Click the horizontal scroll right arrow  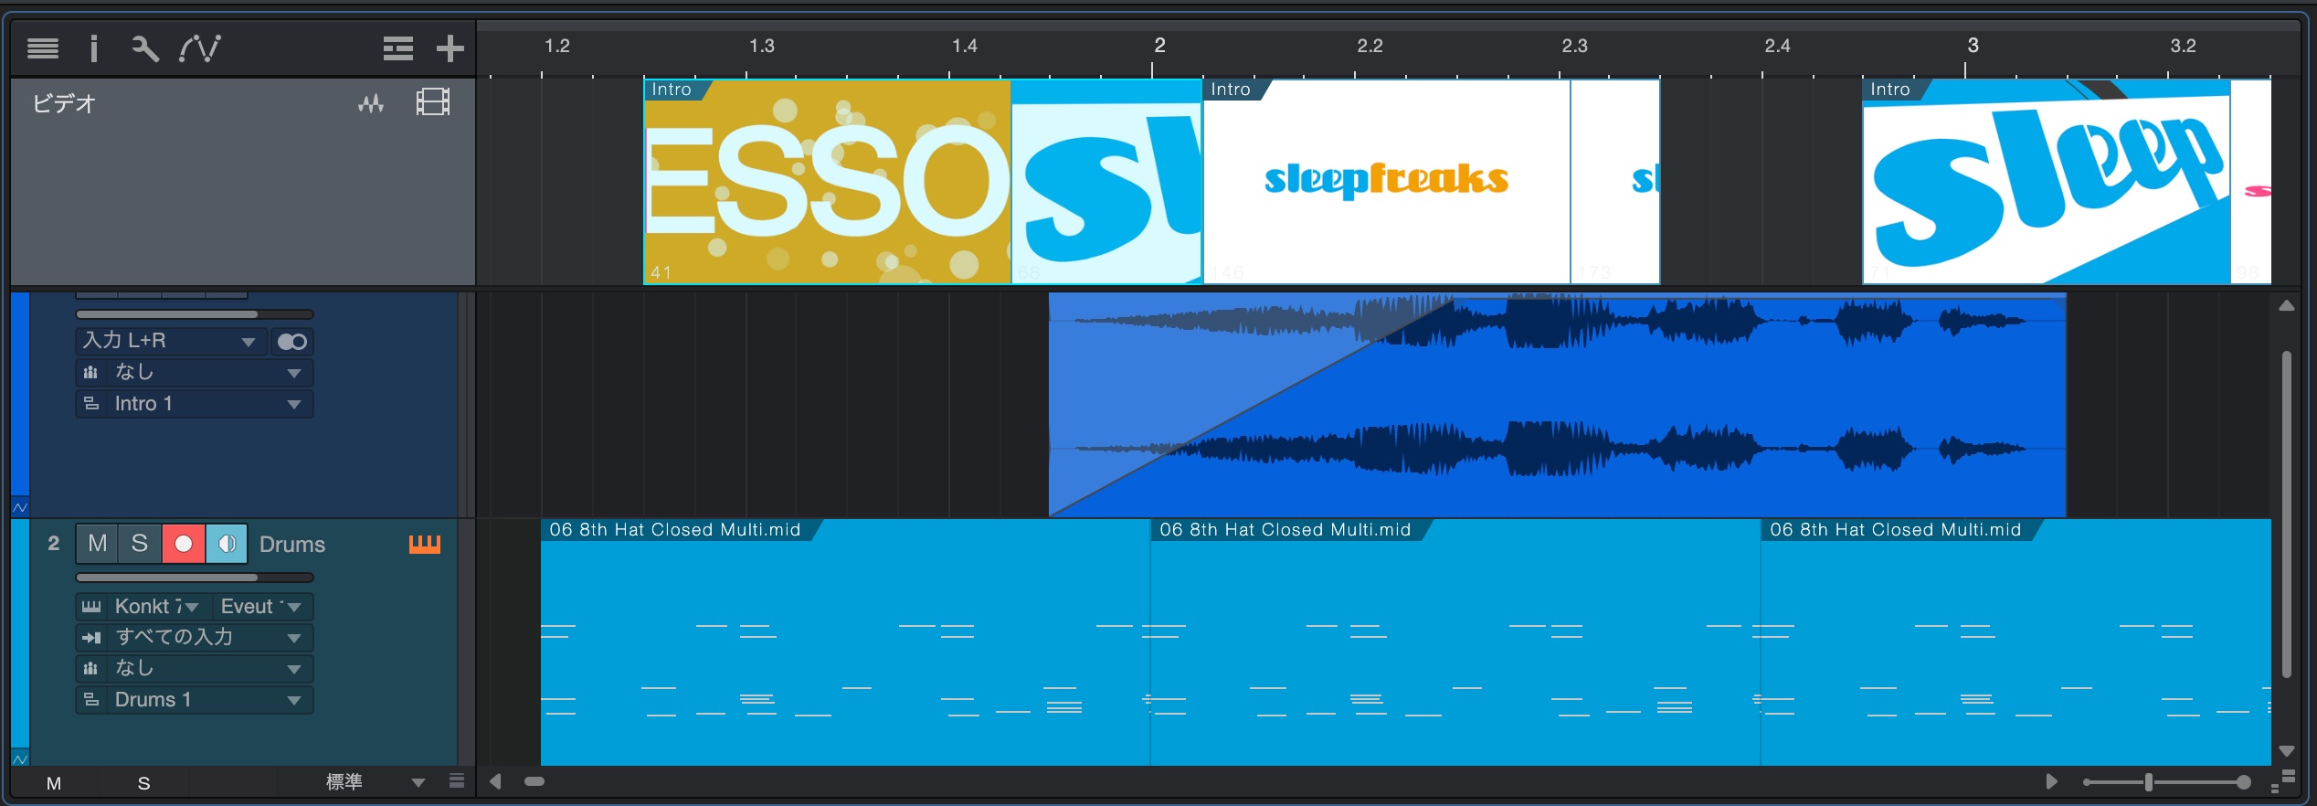(x=2051, y=781)
